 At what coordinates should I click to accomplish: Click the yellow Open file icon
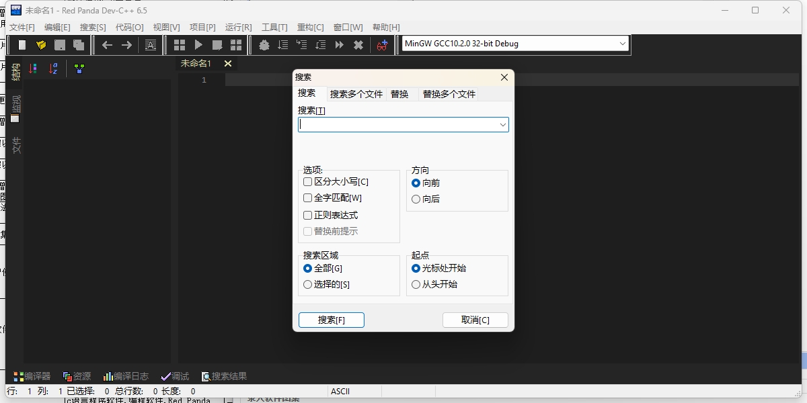coord(41,45)
